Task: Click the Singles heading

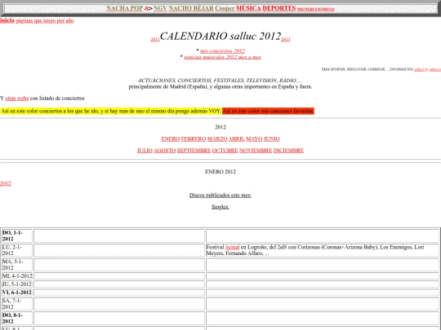Action: pyautogui.click(x=220, y=207)
